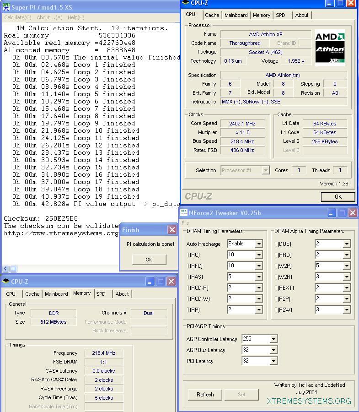Open the T(W2R) alpha timing dropdown
The image size is (359, 412).
click(x=347, y=277)
